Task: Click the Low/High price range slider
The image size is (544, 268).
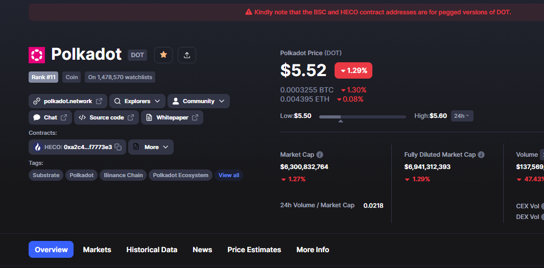Action: click(x=362, y=117)
